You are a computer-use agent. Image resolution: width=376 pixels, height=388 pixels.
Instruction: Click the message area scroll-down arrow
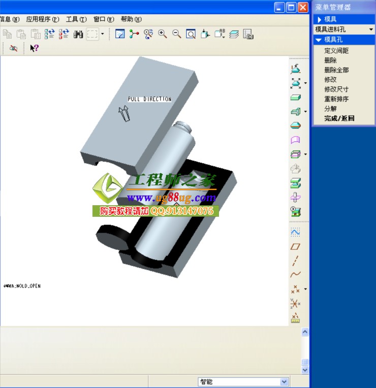point(305,370)
